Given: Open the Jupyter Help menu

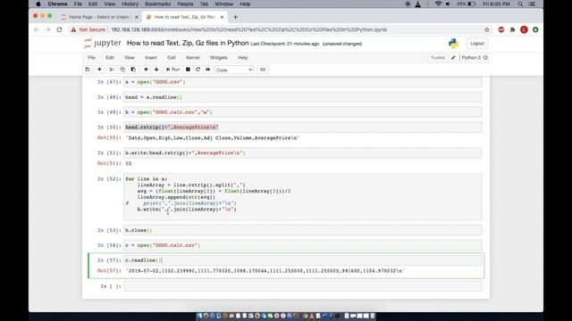Looking at the screenshot, I should point(242,57).
